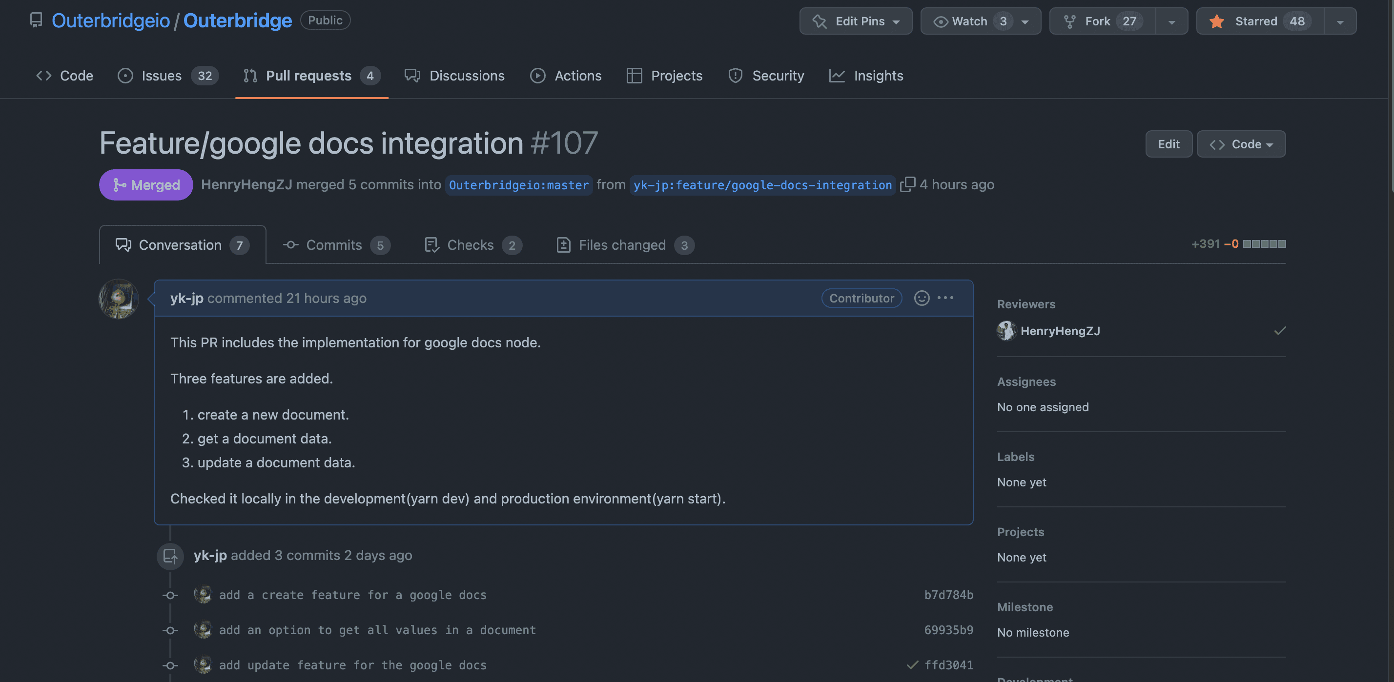Click avatar beside 'add update feature' commit
Screen dimensions: 1394x682
point(203,665)
